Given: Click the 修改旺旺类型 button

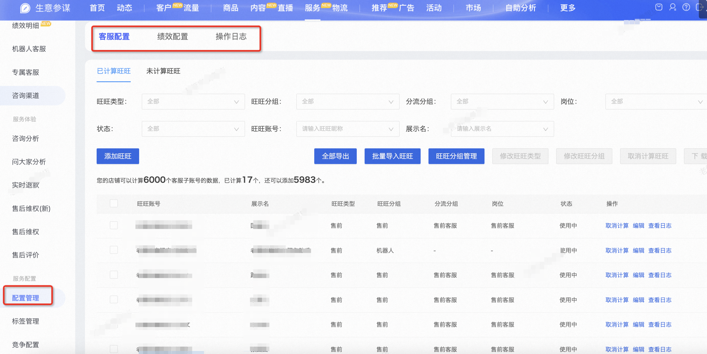Looking at the screenshot, I should (x=520, y=156).
